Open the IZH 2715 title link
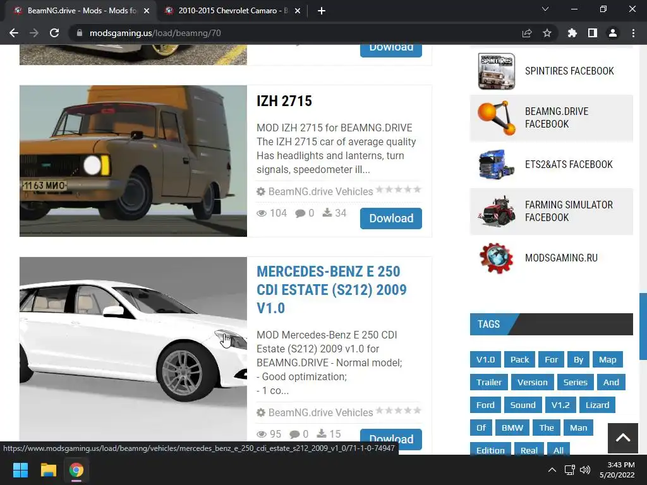This screenshot has height=485, width=647. pyautogui.click(x=284, y=102)
